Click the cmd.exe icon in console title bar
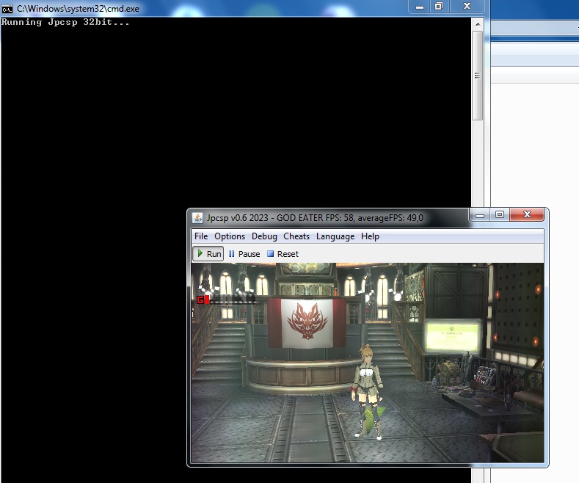 pyautogui.click(x=7, y=9)
